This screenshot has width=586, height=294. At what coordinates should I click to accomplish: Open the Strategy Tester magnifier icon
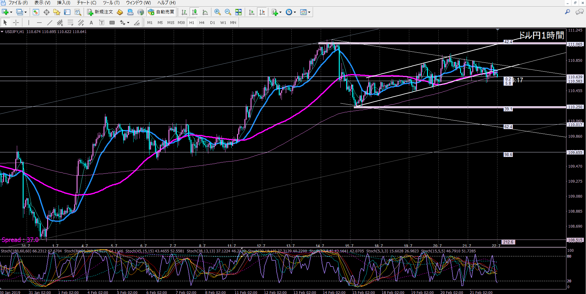pos(78,12)
